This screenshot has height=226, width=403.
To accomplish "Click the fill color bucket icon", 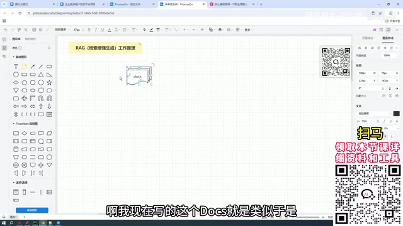I will pos(144,30).
